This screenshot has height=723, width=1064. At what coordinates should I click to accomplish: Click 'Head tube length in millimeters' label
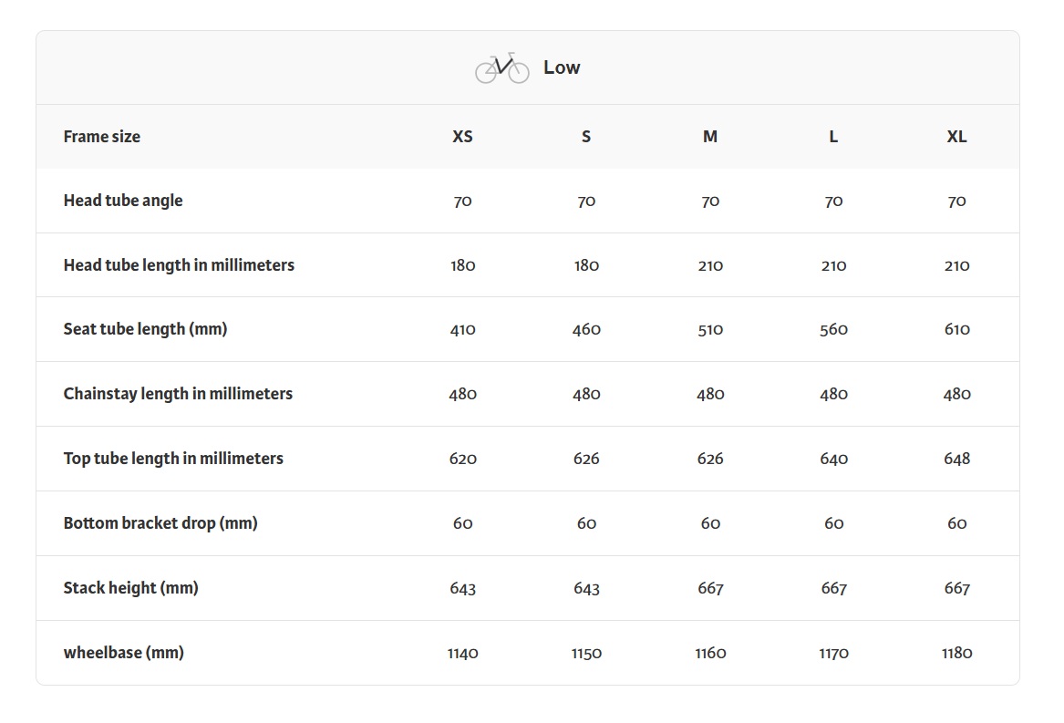click(x=179, y=265)
